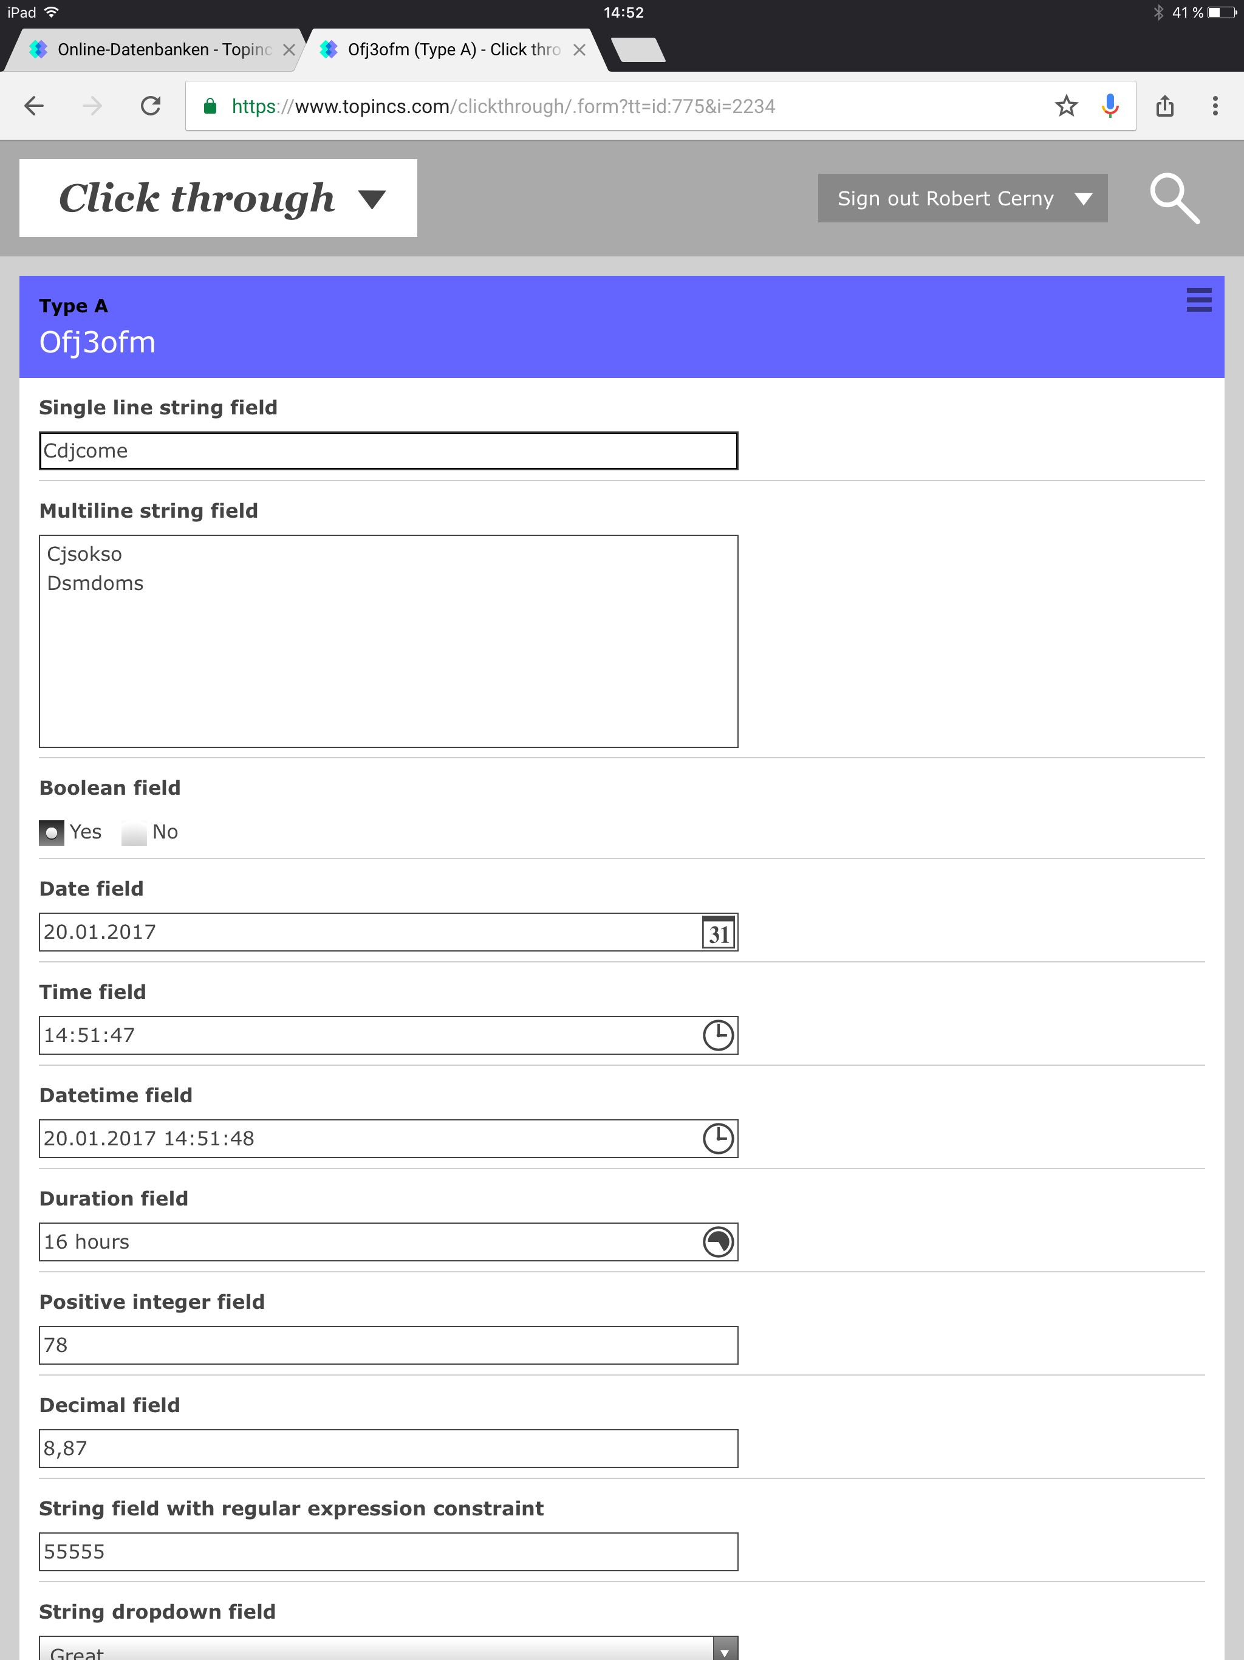This screenshot has width=1244, height=1660.
Task: Open the Sign out Robert Cerny dropdown
Action: point(962,199)
